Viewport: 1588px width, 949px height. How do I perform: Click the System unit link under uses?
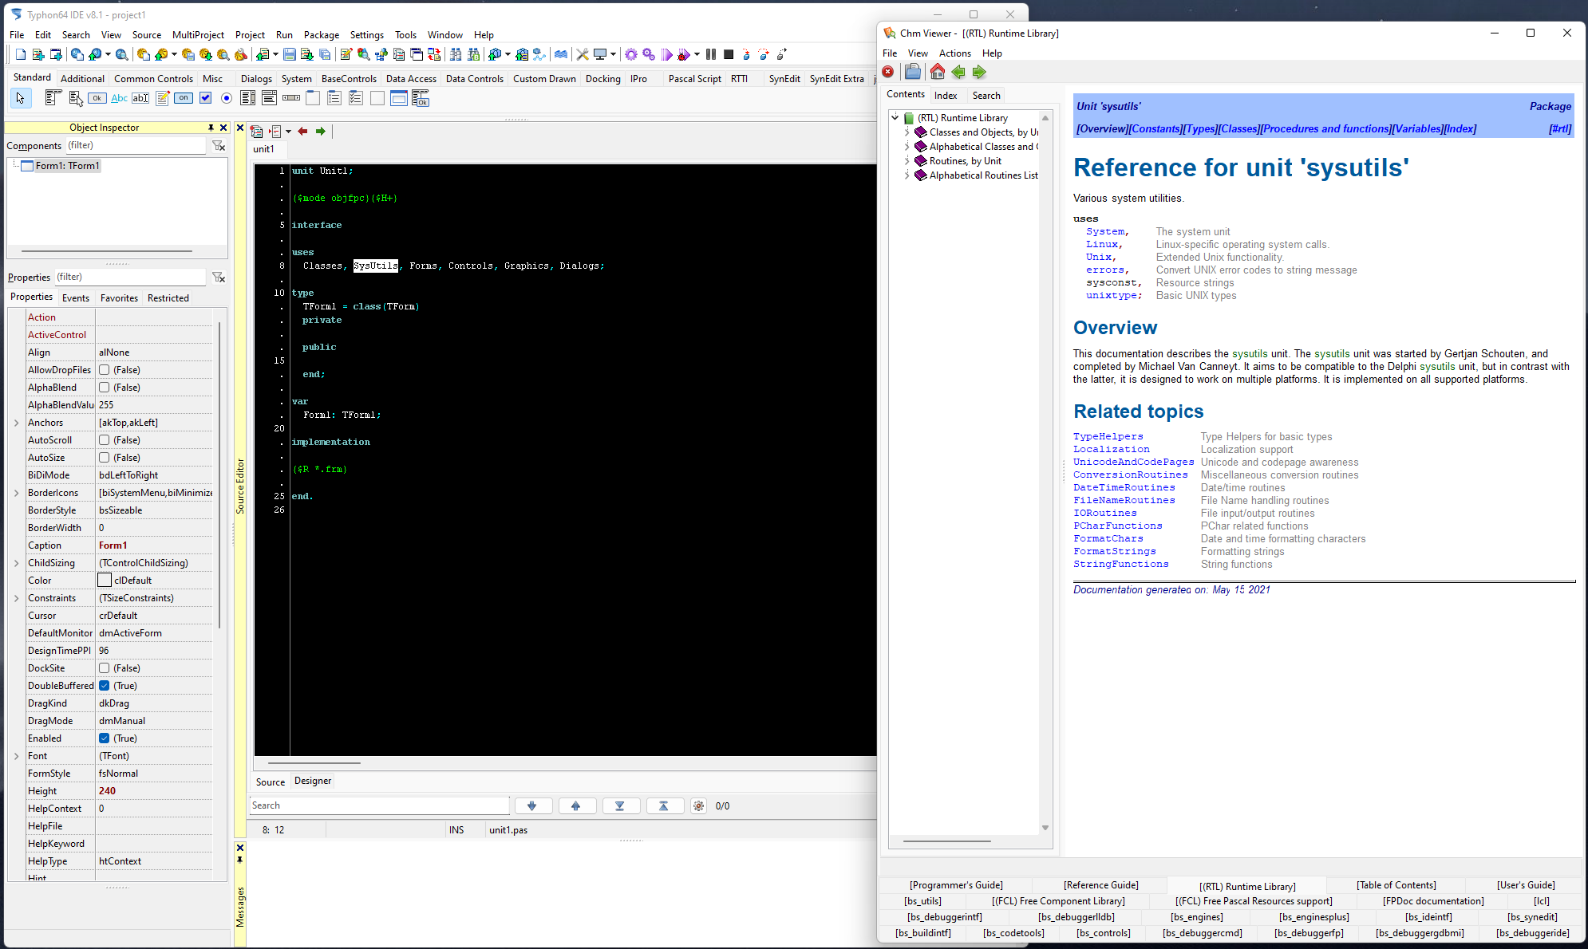point(1105,231)
